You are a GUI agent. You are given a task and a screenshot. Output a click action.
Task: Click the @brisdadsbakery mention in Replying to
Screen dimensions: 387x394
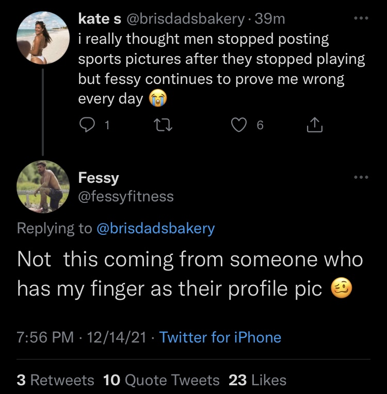(x=156, y=228)
